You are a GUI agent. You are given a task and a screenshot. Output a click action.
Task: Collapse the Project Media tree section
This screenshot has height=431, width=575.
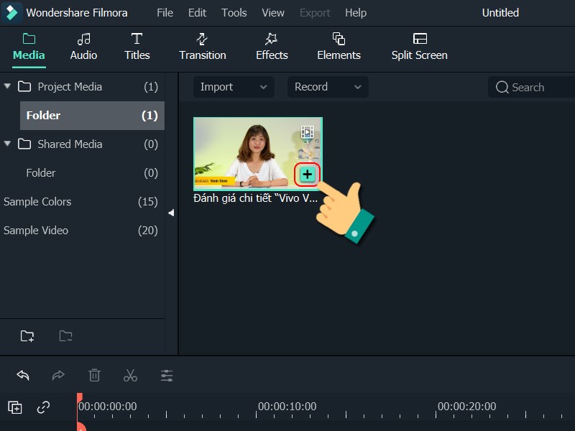pyautogui.click(x=7, y=86)
